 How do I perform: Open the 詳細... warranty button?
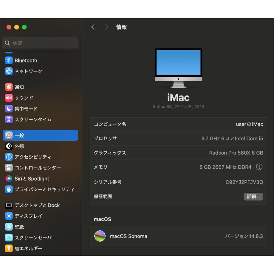(253, 197)
